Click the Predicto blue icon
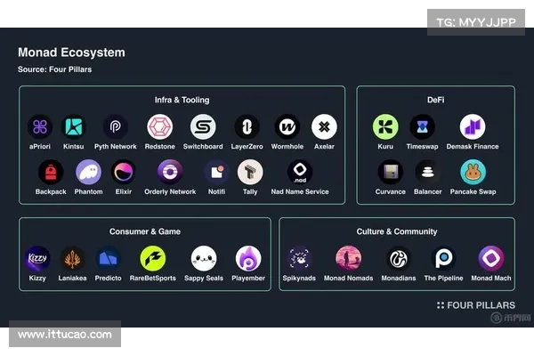The width and height of the screenshot is (534, 356). tap(108, 259)
